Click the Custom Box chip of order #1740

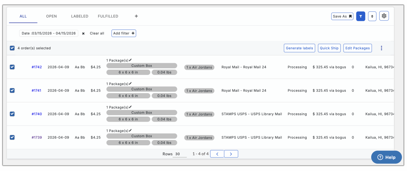[x=142, y=113]
